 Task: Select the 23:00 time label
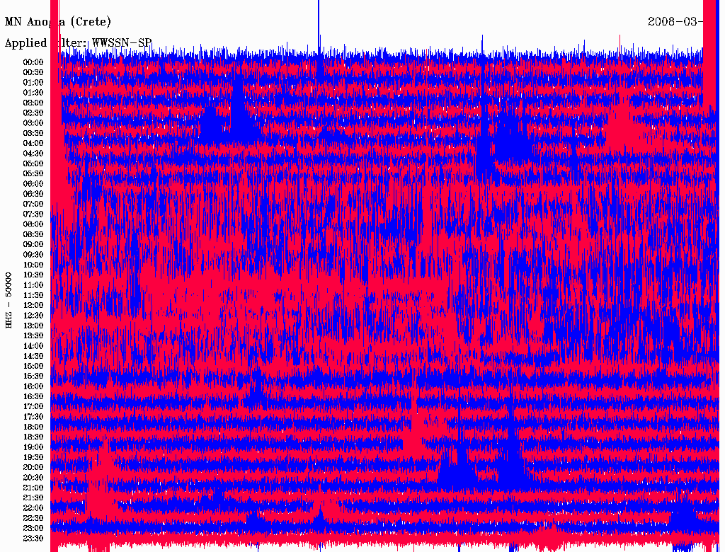[33, 528]
